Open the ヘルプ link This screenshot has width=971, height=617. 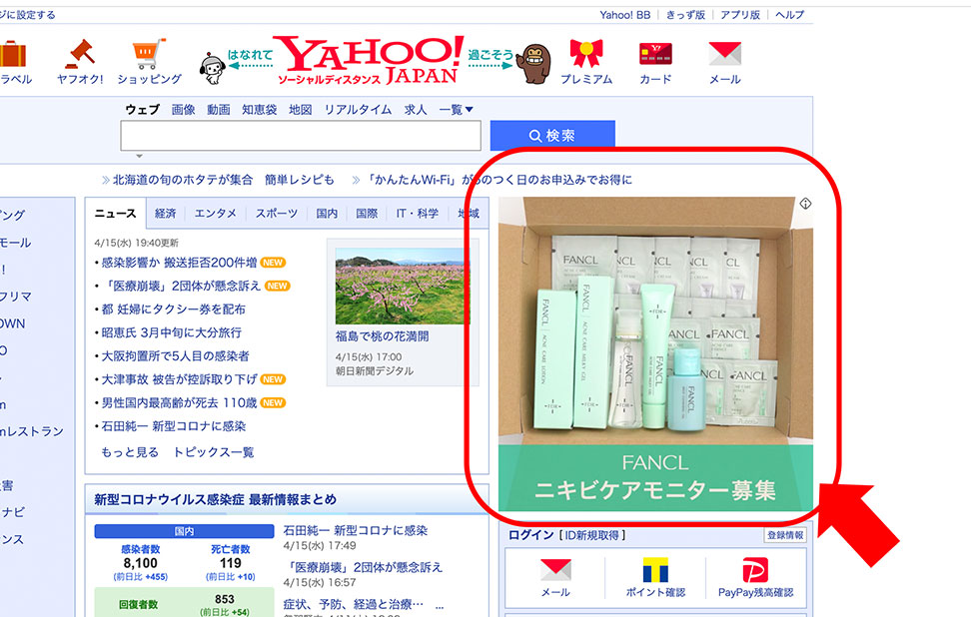789,15
